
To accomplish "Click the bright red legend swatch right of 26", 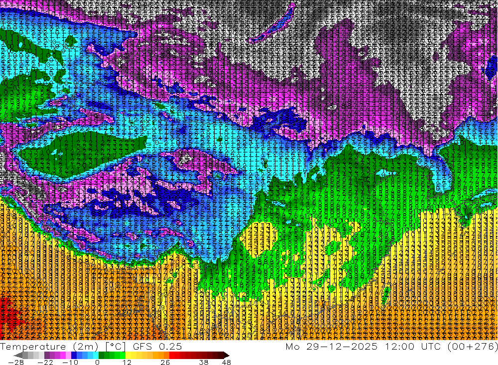I will click(x=172, y=355).
